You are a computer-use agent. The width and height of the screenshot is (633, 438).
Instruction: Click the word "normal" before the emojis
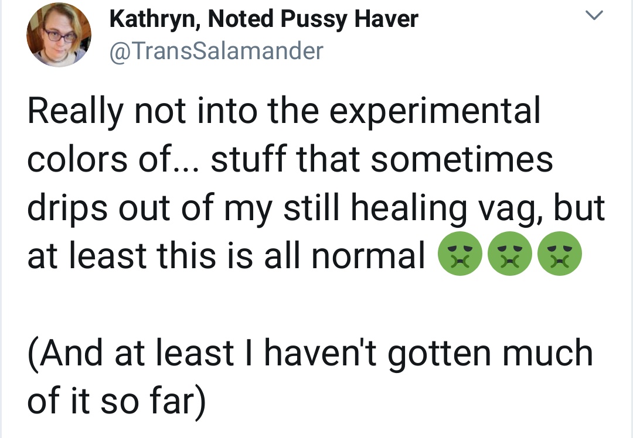(369, 256)
